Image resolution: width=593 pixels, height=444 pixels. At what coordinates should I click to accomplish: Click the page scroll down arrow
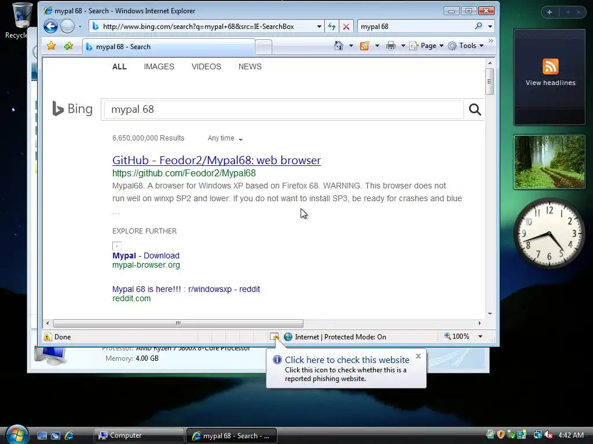[x=490, y=313]
